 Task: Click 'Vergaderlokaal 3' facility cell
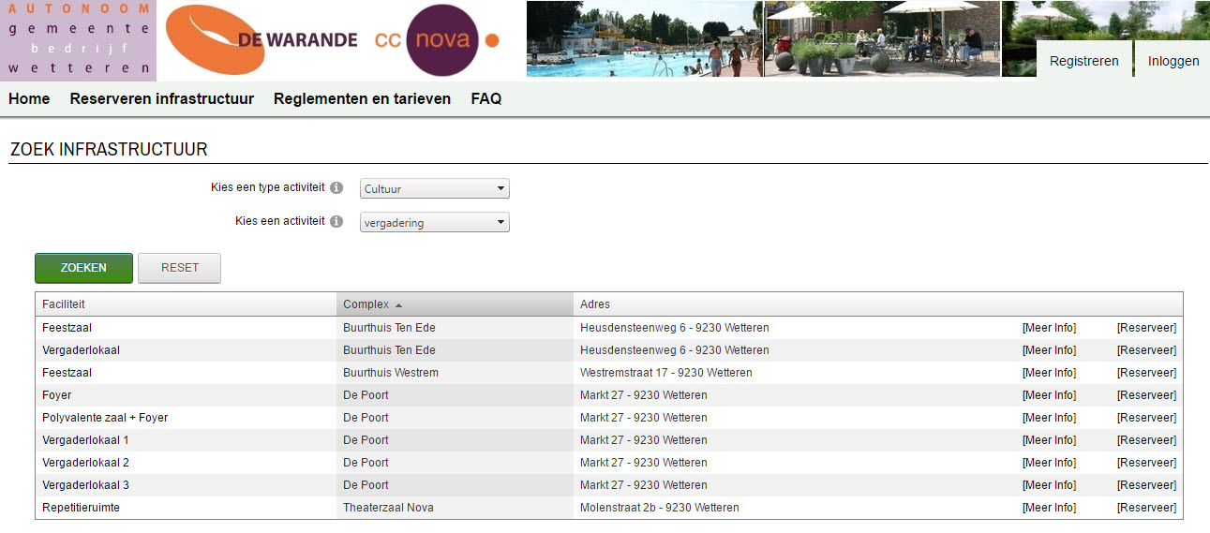tap(186, 485)
